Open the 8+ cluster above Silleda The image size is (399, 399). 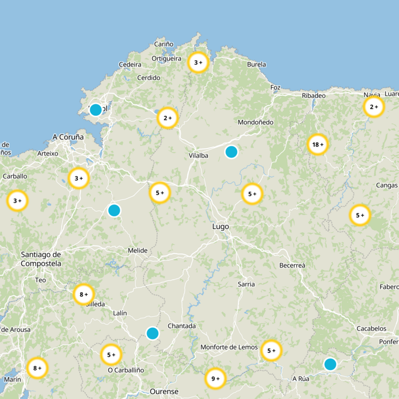click(84, 294)
